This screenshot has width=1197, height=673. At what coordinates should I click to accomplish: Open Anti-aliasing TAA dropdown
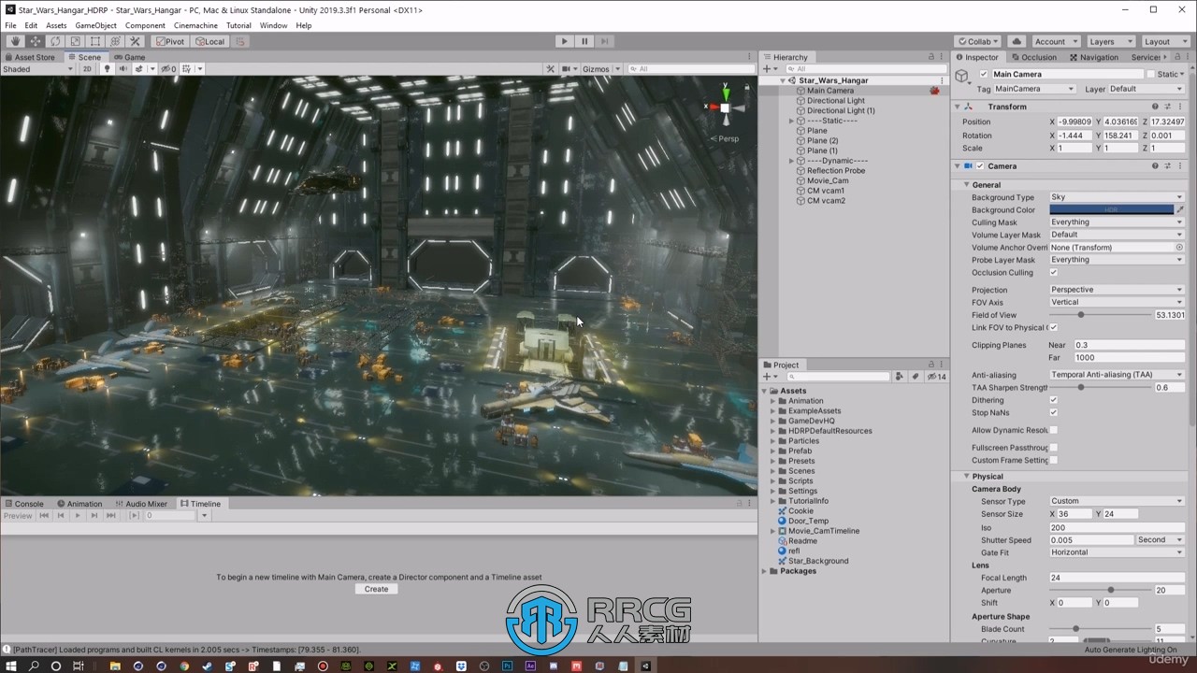[1117, 375]
